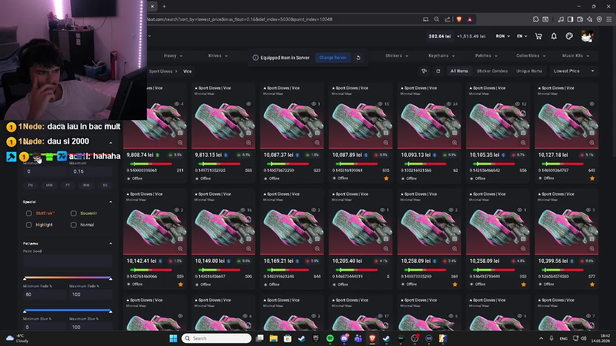This screenshot has width=616, height=346.
Task: Switch to the All Items tab
Action: (x=459, y=71)
